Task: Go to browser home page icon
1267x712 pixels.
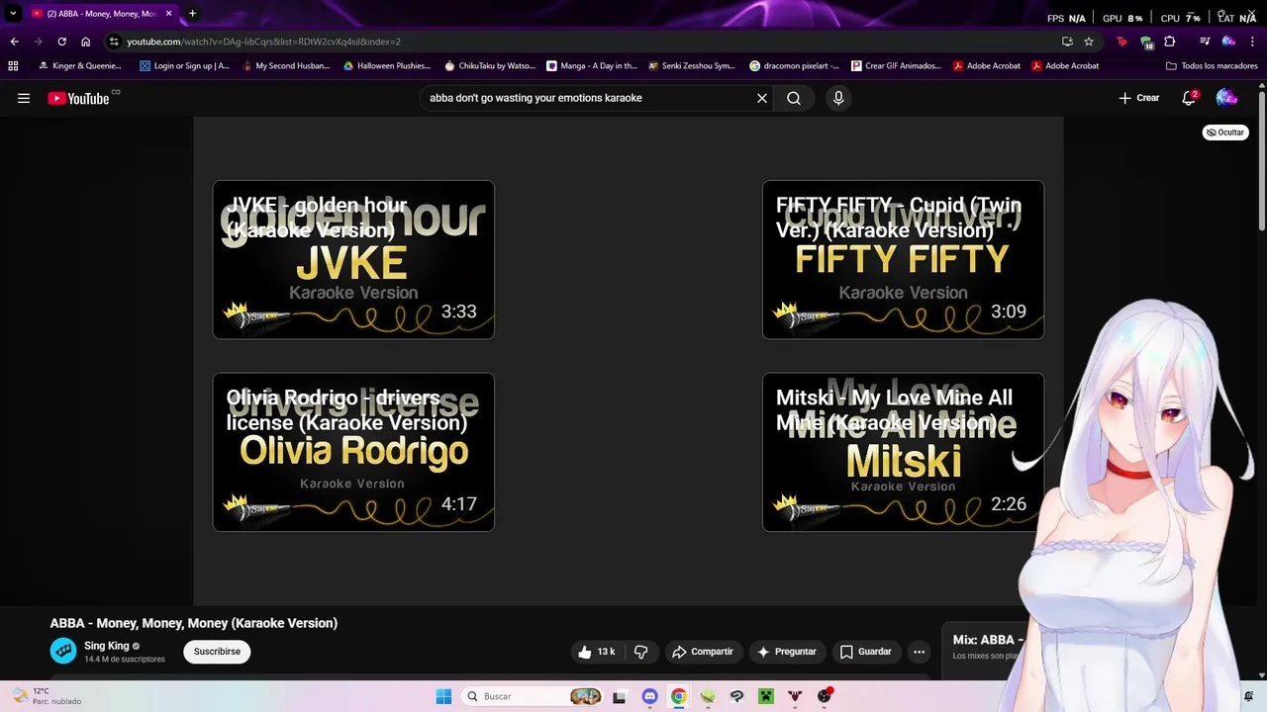Action: coord(86,42)
